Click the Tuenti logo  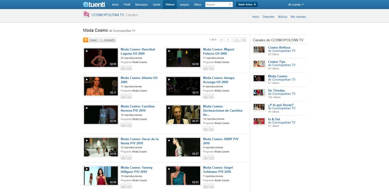pyautogui.click(x=94, y=5)
